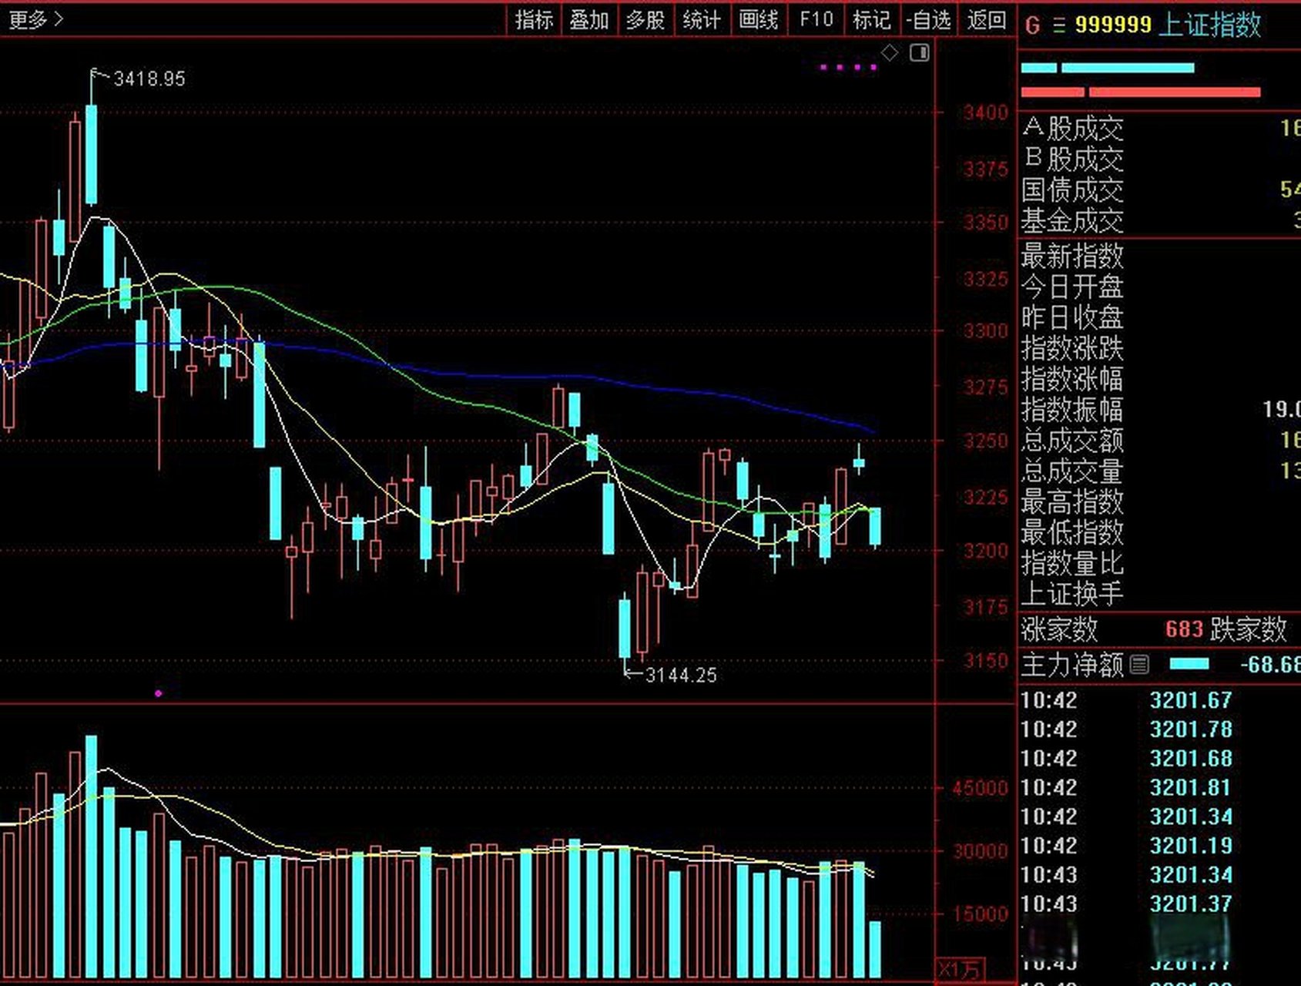Image resolution: width=1301 pixels, height=986 pixels.
Task: Select the stock code 999999
Action: click(1113, 25)
